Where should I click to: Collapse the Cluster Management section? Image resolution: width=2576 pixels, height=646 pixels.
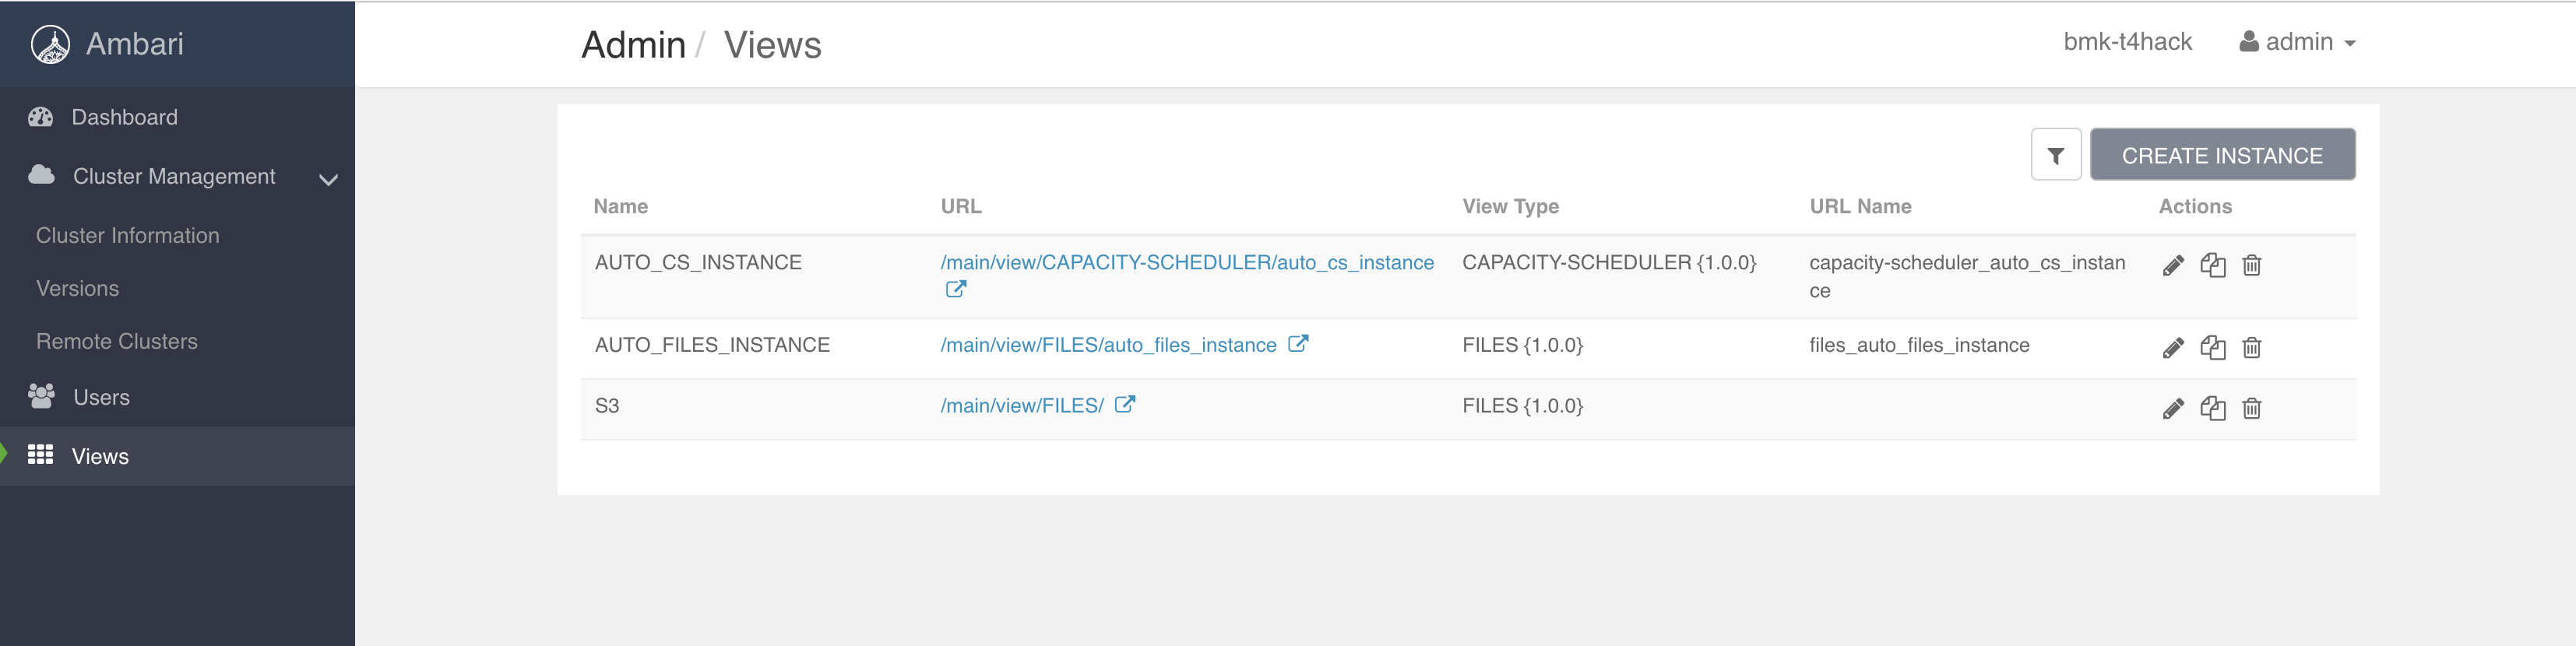click(330, 178)
